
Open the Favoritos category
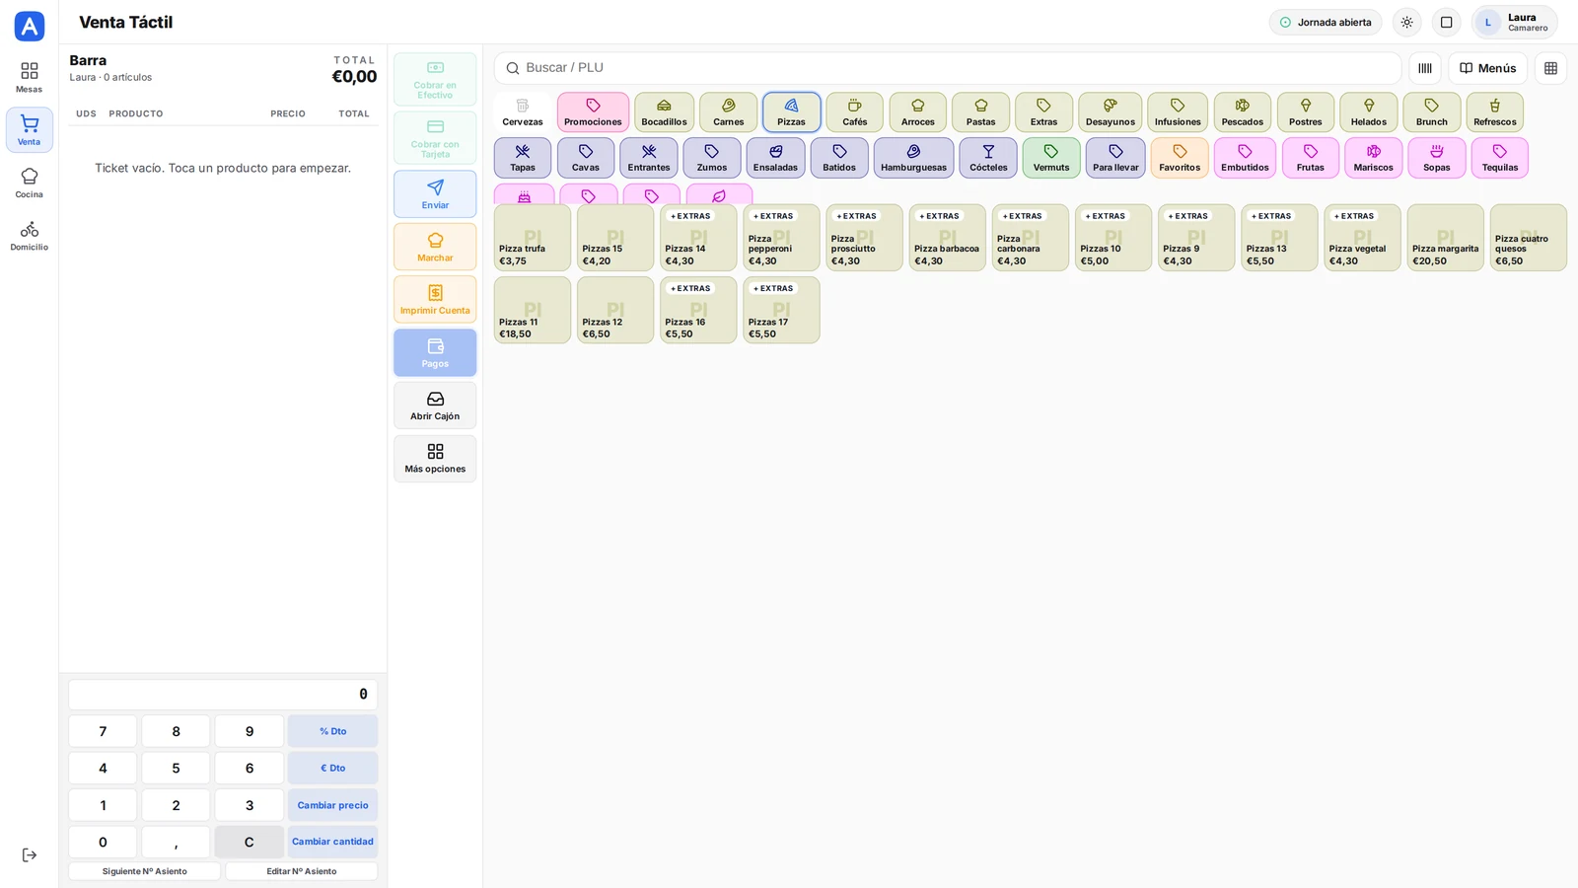pyautogui.click(x=1180, y=158)
